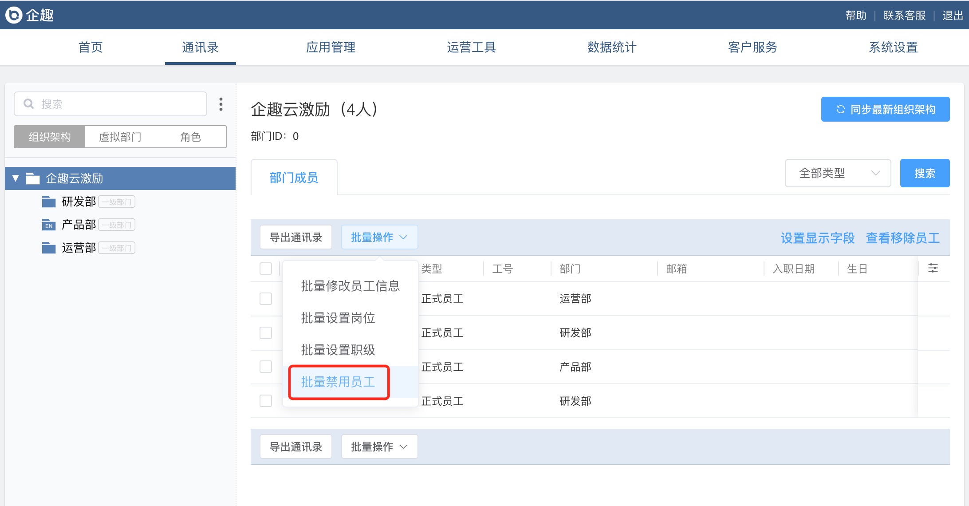Switch to the 虚拟部门 sidebar tab
Screen dimensions: 969x506
120,137
